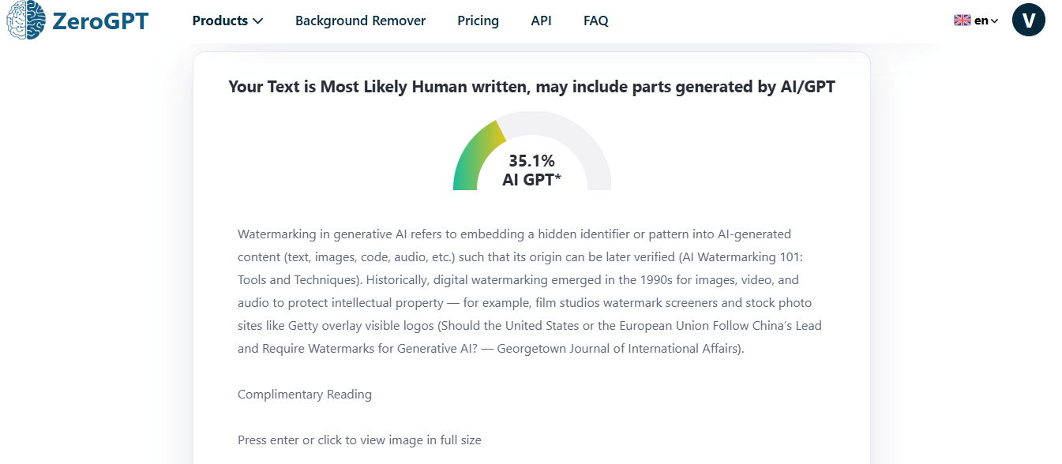Open the 'V' user avatar menu
The width and height of the screenshot is (1062, 464).
tap(1028, 20)
